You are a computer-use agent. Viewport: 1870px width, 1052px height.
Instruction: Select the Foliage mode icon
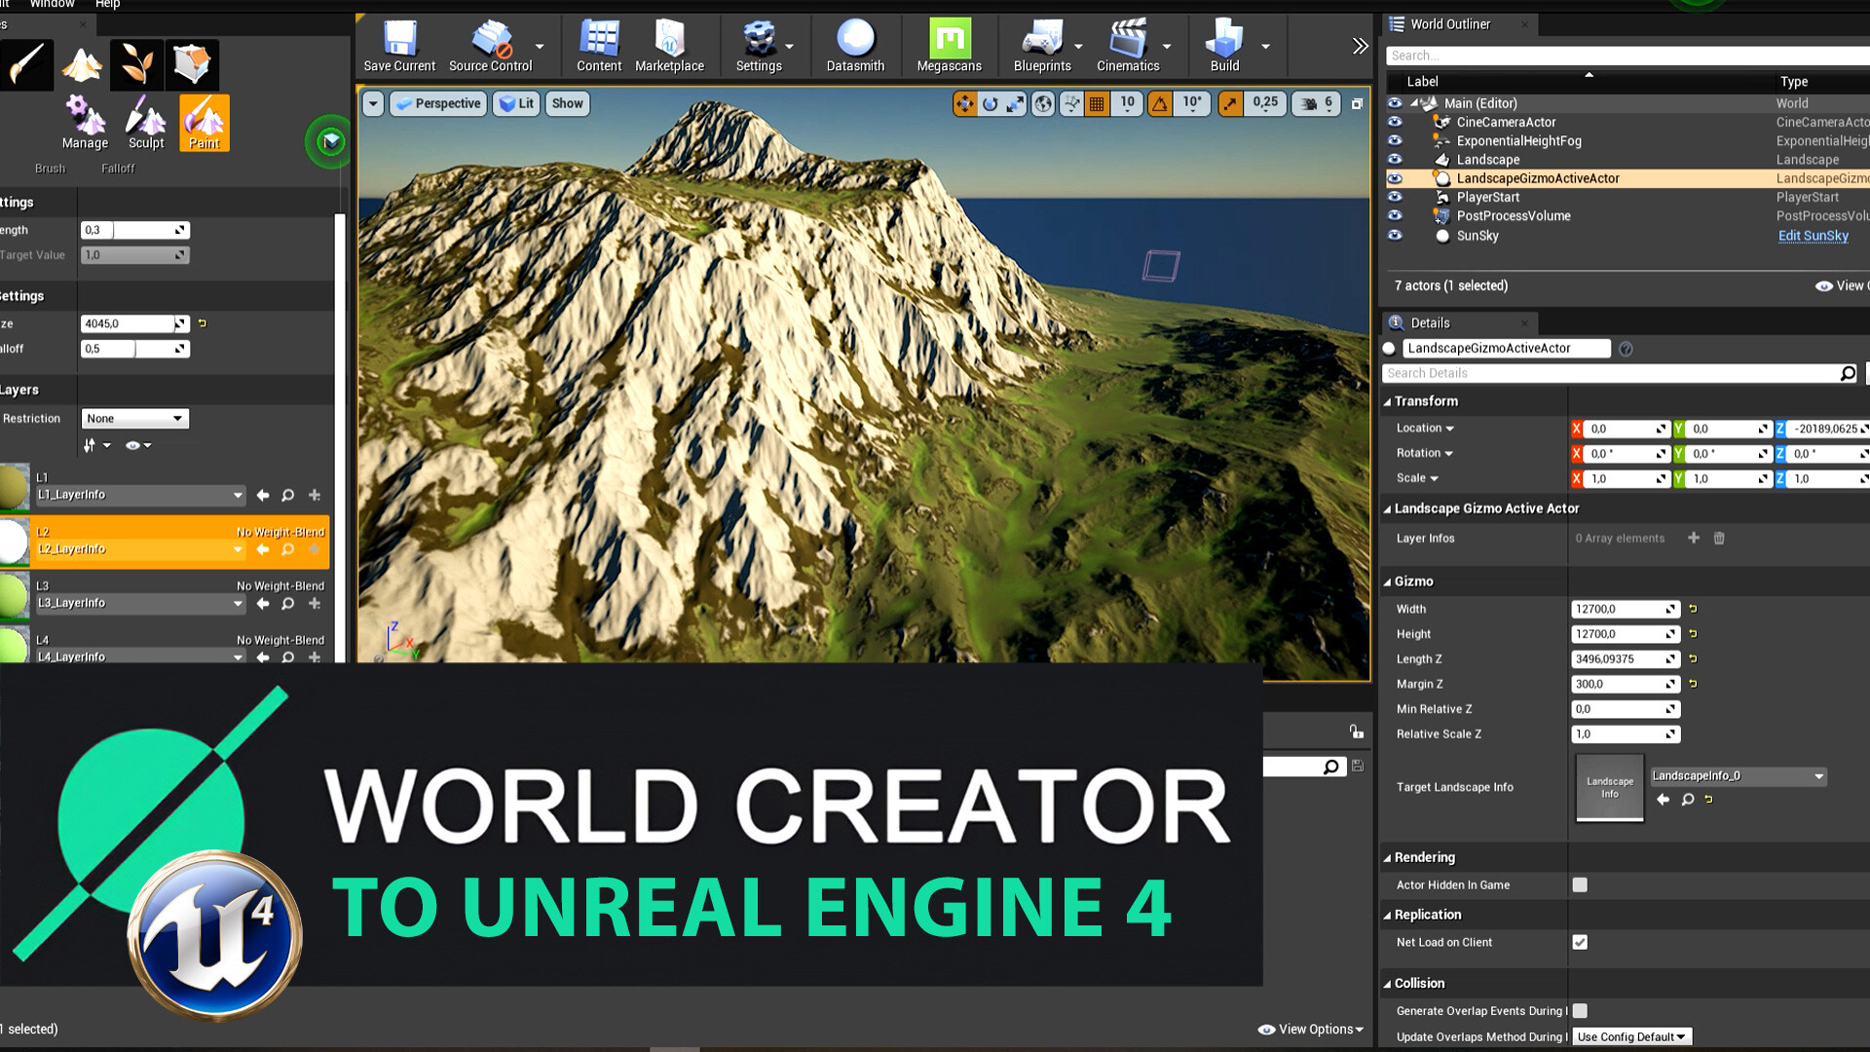(x=136, y=64)
